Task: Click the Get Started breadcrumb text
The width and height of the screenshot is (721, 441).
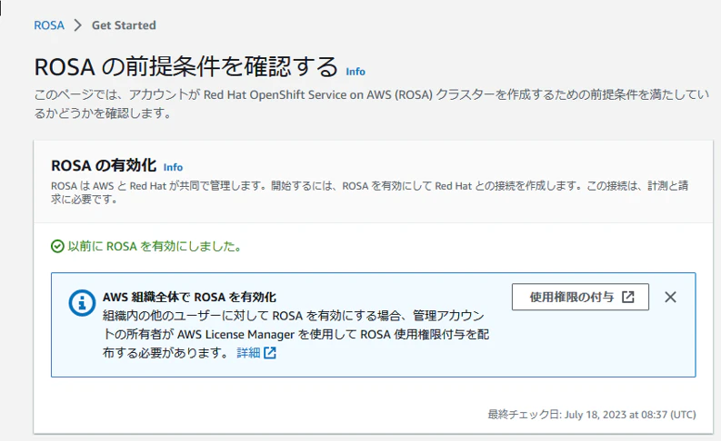Action: (x=124, y=25)
